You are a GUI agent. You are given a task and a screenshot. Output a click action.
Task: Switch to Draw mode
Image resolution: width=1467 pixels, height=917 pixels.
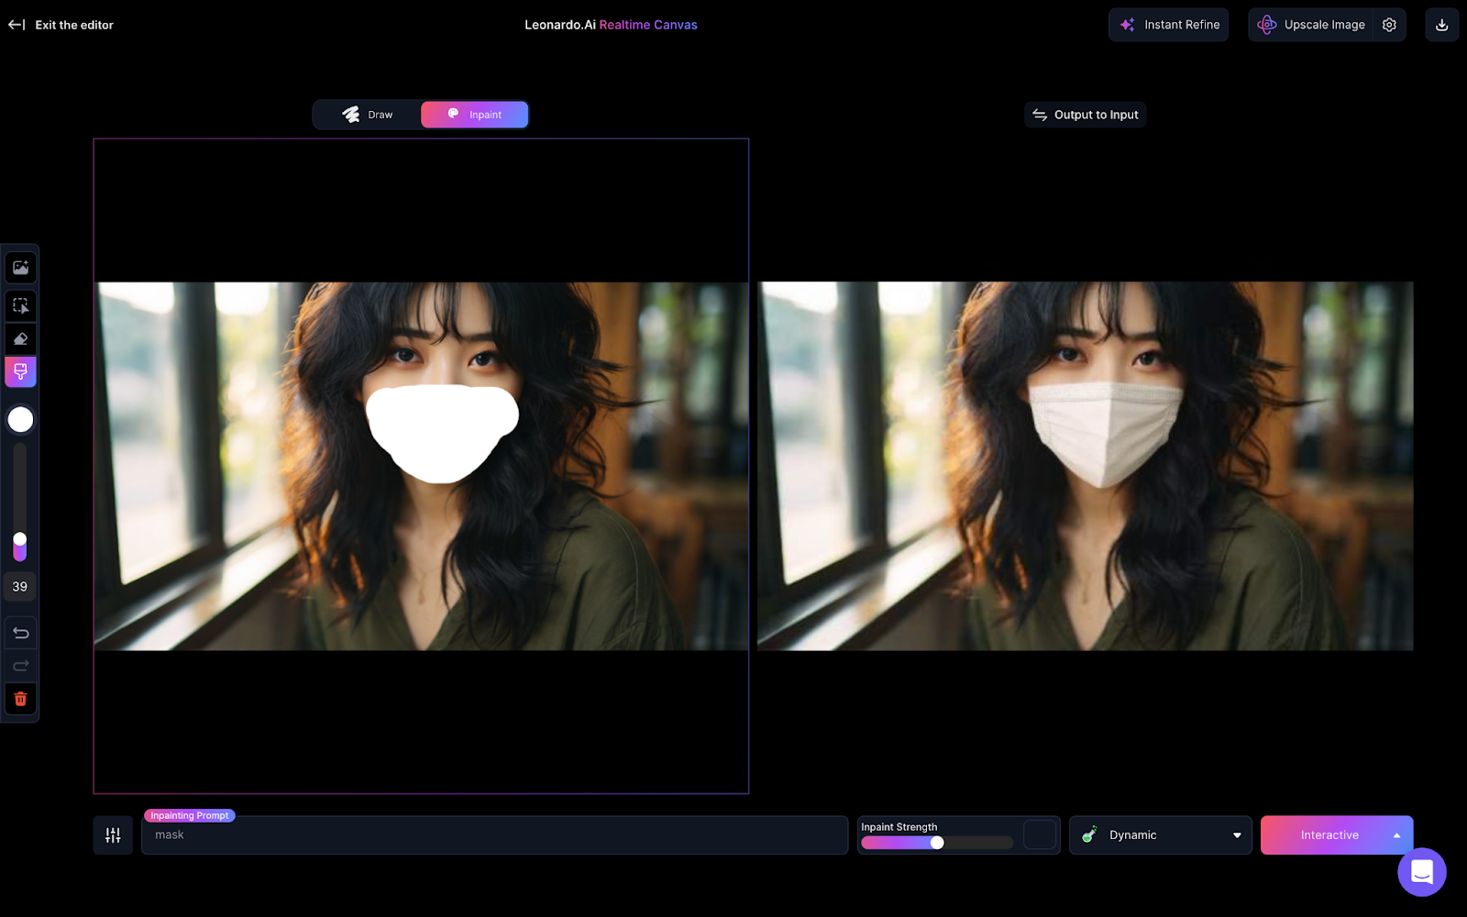(368, 115)
